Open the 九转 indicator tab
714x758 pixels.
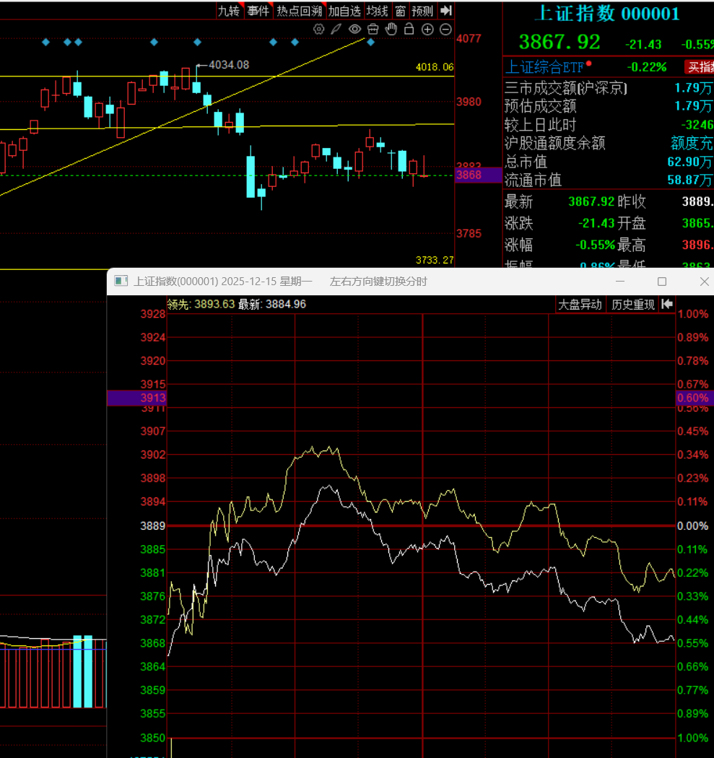click(x=230, y=11)
